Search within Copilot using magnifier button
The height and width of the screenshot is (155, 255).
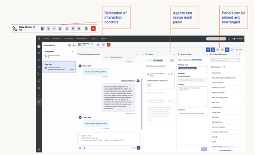(x=172, y=60)
